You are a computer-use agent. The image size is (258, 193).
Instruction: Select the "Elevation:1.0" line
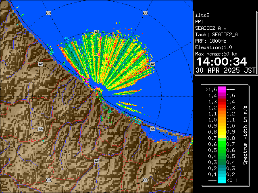(x=214, y=47)
